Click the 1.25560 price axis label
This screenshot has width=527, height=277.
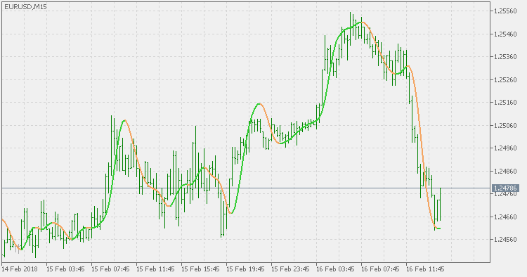[505, 11]
